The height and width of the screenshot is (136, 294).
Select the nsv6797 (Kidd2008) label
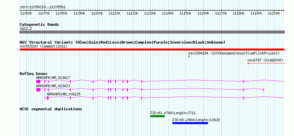[x=265, y=60]
